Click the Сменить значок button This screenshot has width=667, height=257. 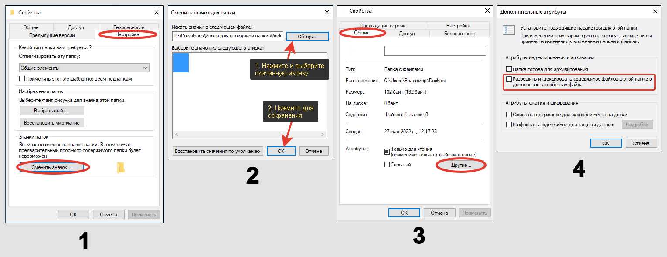pos(51,167)
